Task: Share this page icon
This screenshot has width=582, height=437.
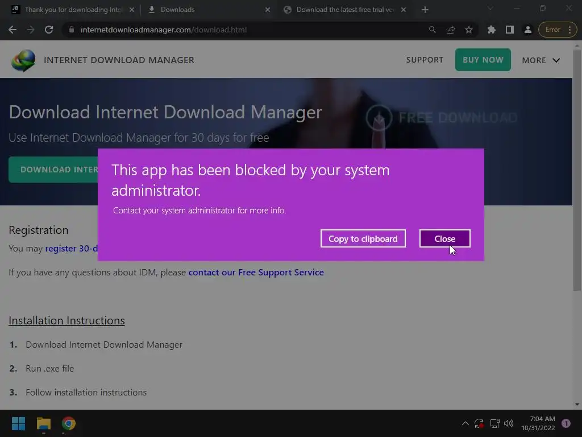Action: pos(451,30)
